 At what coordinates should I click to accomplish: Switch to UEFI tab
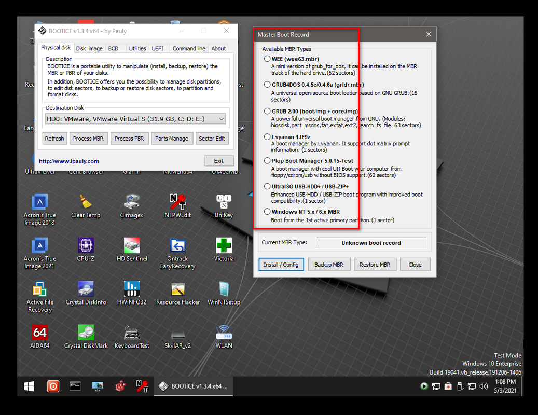point(158,49)
